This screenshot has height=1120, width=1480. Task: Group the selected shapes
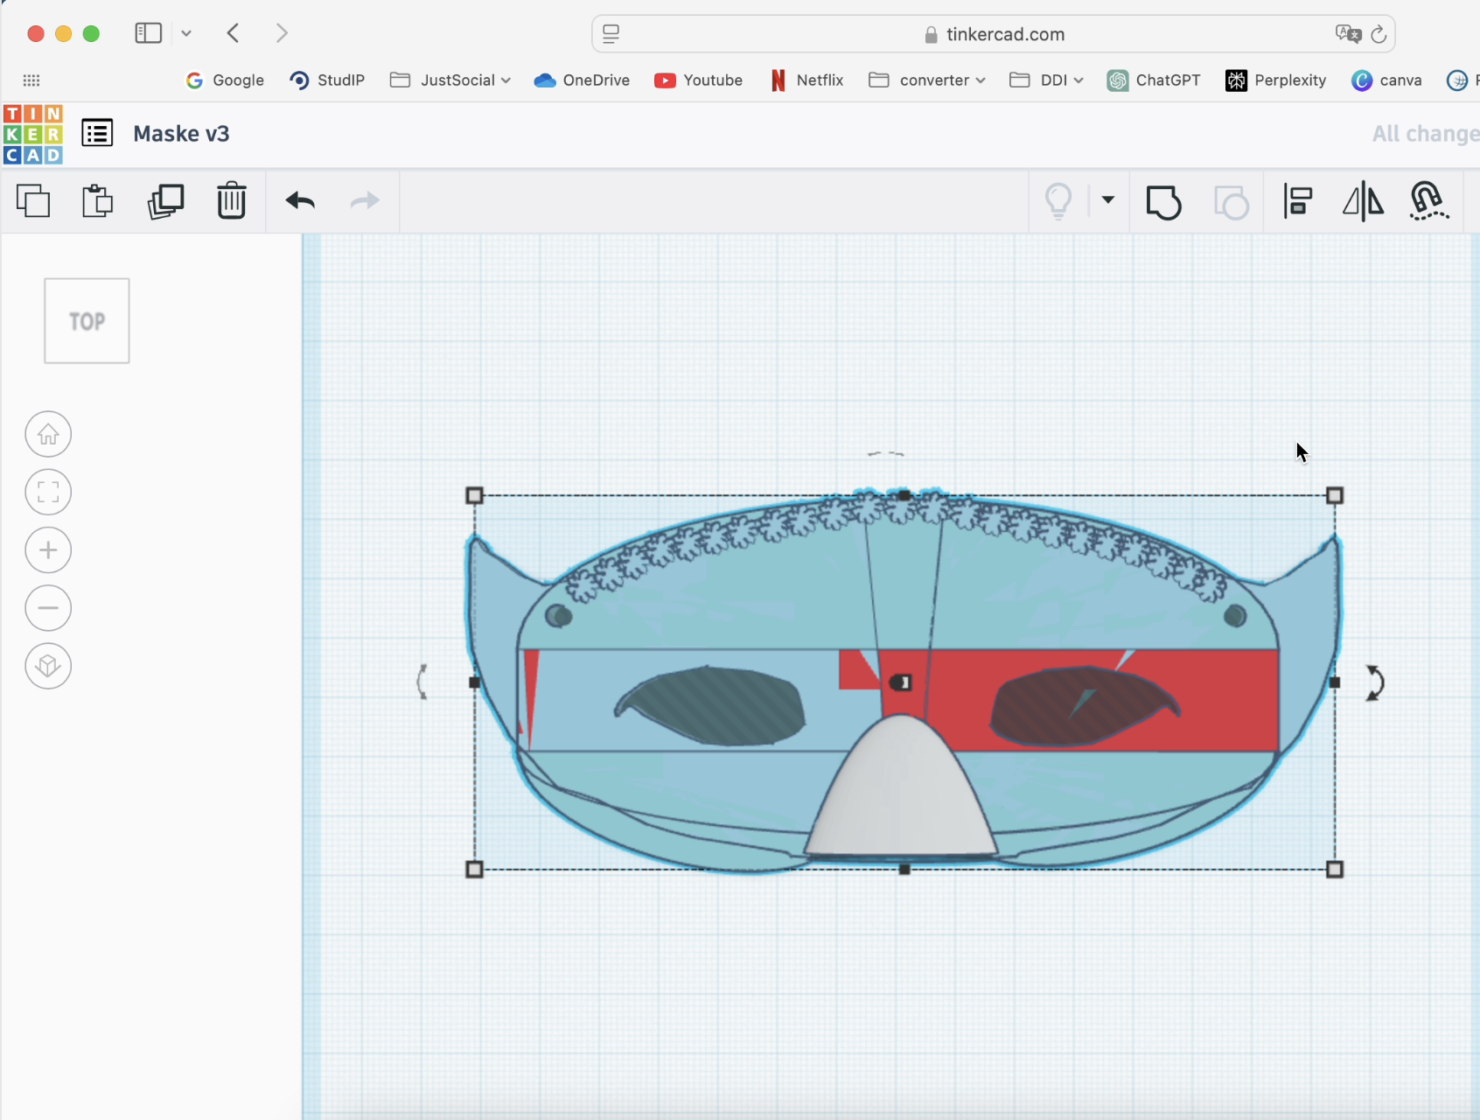(x=1163, y=202)
